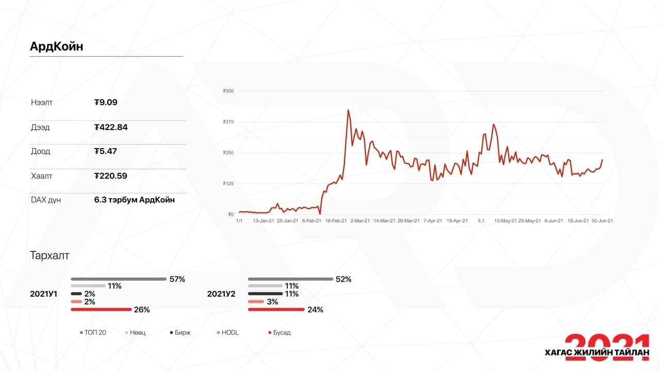Click the DAX дүн row label
The width and height of the screenshot is (660, 371).
coord(46,200)
